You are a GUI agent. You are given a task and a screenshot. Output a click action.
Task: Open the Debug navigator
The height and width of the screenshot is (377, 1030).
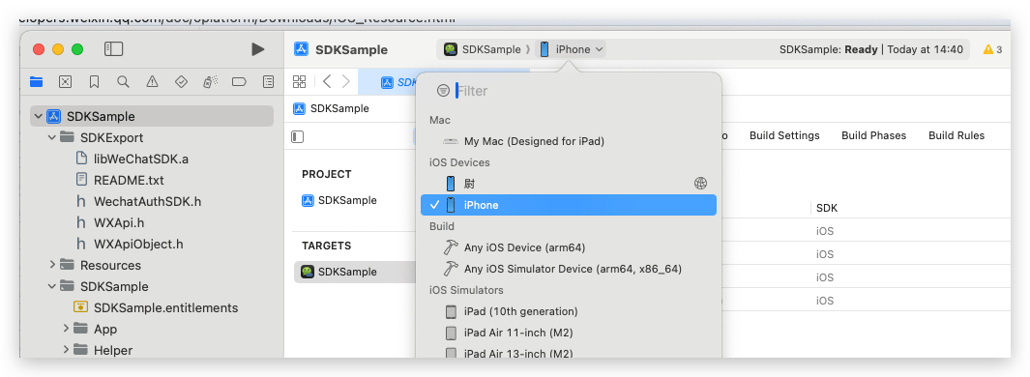click(x=210, y=81)
